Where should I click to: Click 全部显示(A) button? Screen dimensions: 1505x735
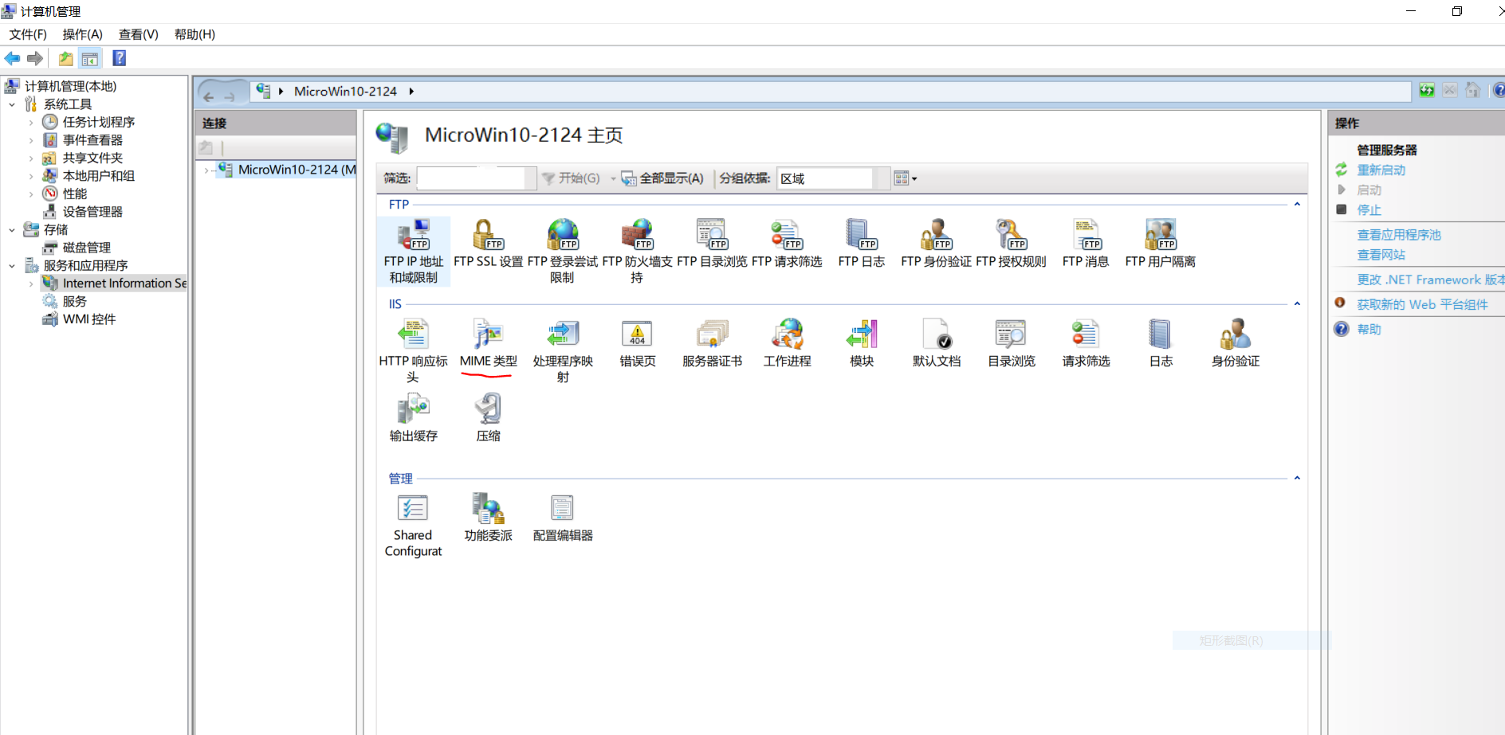pos(663,178)
